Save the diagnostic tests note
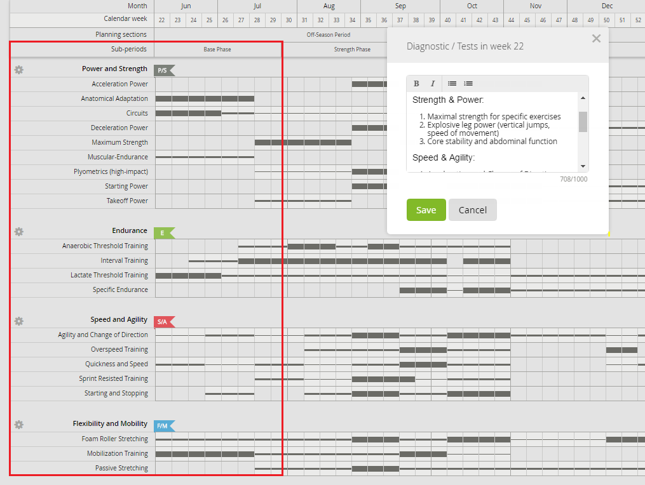 click(x=426, y=210)
